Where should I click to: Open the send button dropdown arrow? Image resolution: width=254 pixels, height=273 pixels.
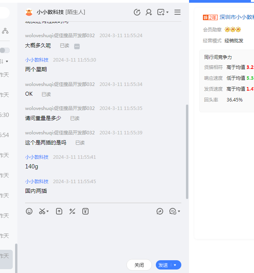(x=175, y=265)
